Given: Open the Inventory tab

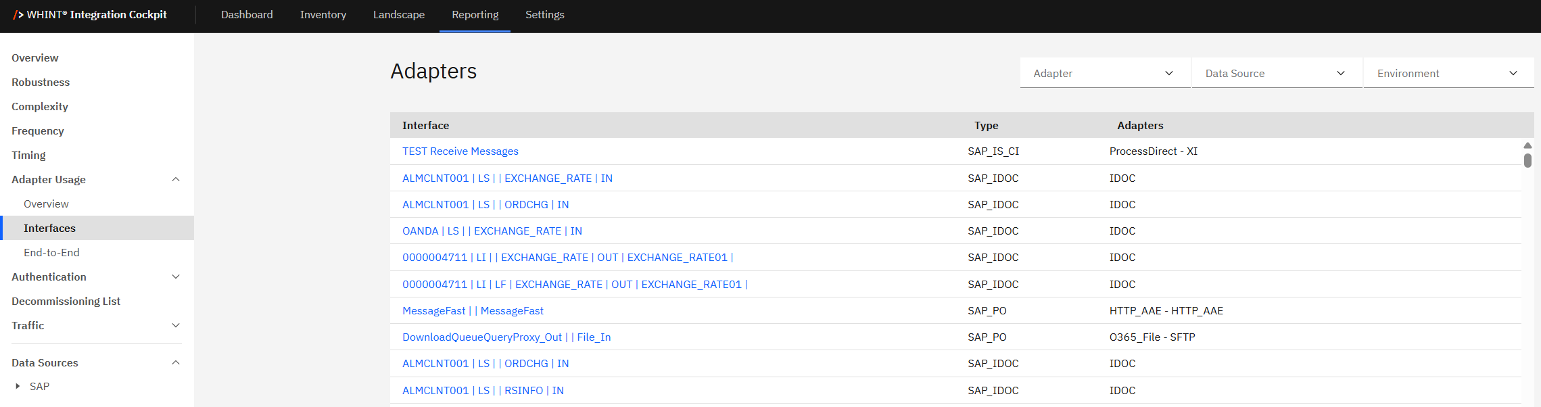Looking at the screenshot, I should click(x=323, y=15).
